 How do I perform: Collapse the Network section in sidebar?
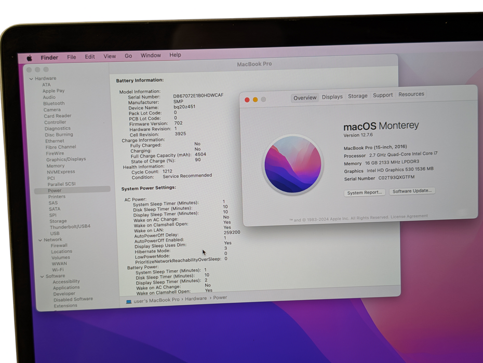click(40, 240)
